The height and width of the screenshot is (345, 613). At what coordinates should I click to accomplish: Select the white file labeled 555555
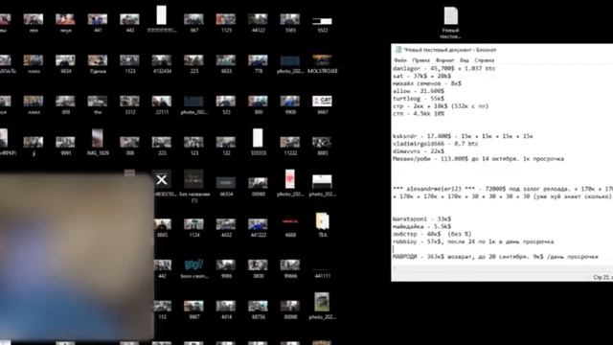[258, 142]
